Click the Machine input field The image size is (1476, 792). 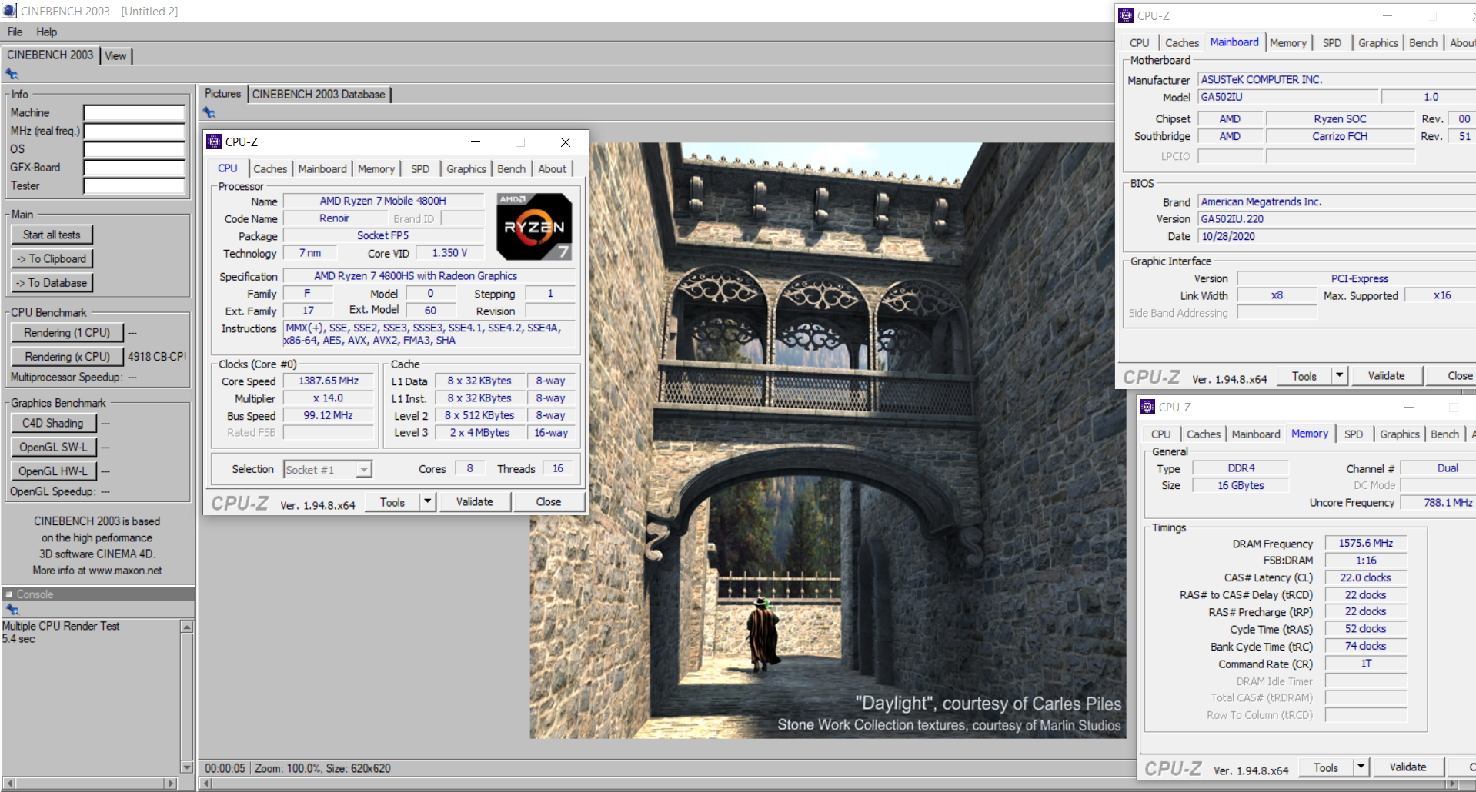pyautogui.click(x=134, y=112)
